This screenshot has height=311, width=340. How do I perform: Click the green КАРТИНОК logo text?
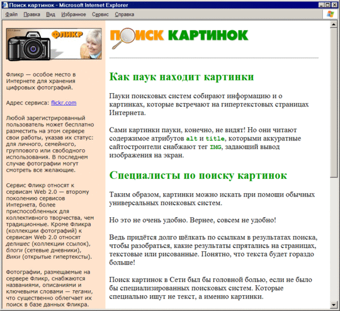[x=208, y=35]
